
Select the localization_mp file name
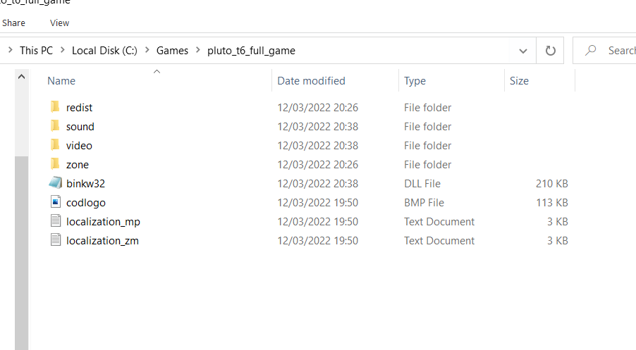click(x=103, y=222)
